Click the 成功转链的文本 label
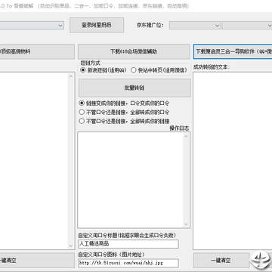This screenshot has width=272, height=272. [x=212, y=67]
